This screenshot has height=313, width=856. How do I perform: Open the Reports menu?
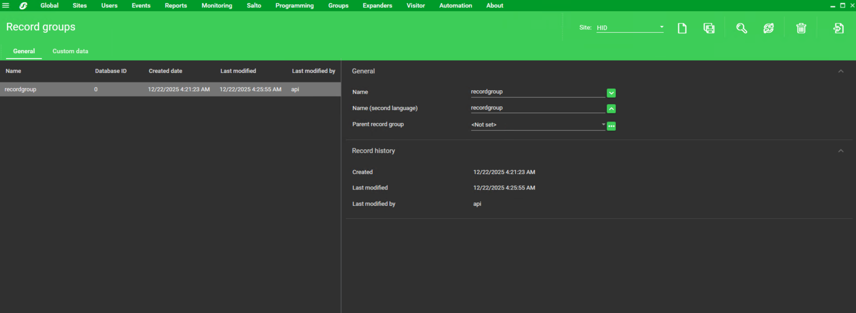pyautogui.click(x=176, y=5)
